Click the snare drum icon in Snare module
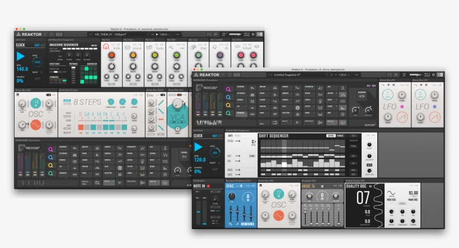 click(127, 47)
